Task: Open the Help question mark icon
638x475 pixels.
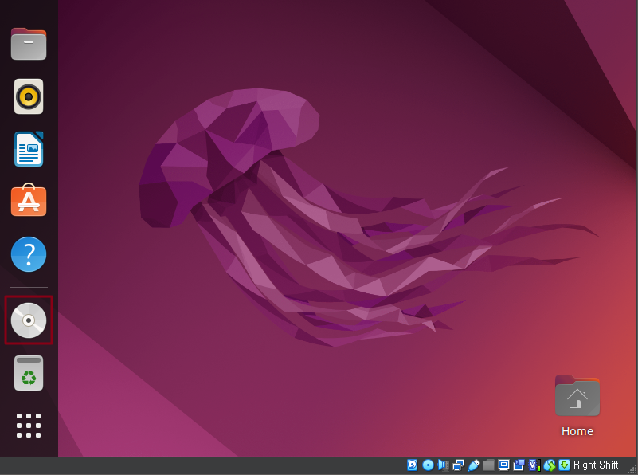Action: click(29, 254)
